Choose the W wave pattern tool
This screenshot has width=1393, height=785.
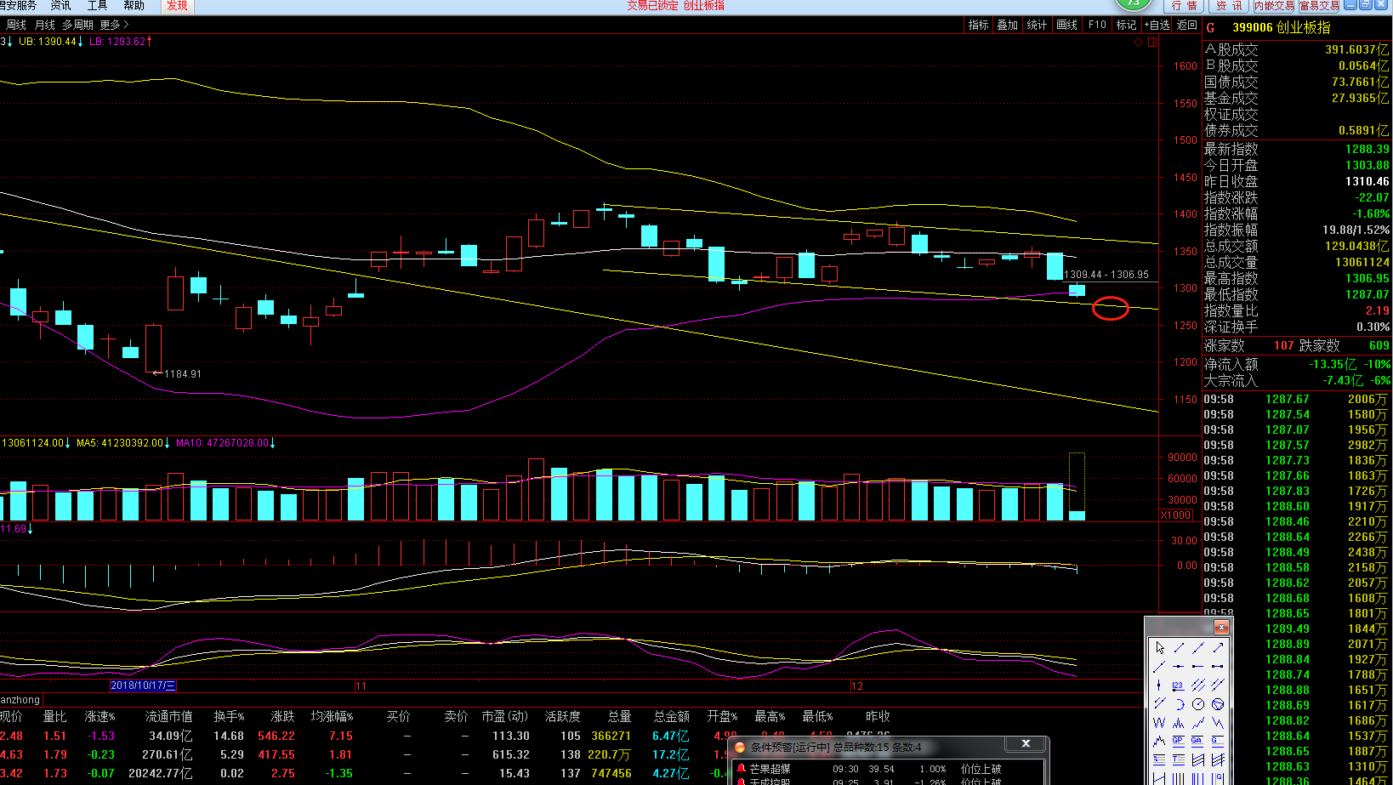[x=1159, y=723]
